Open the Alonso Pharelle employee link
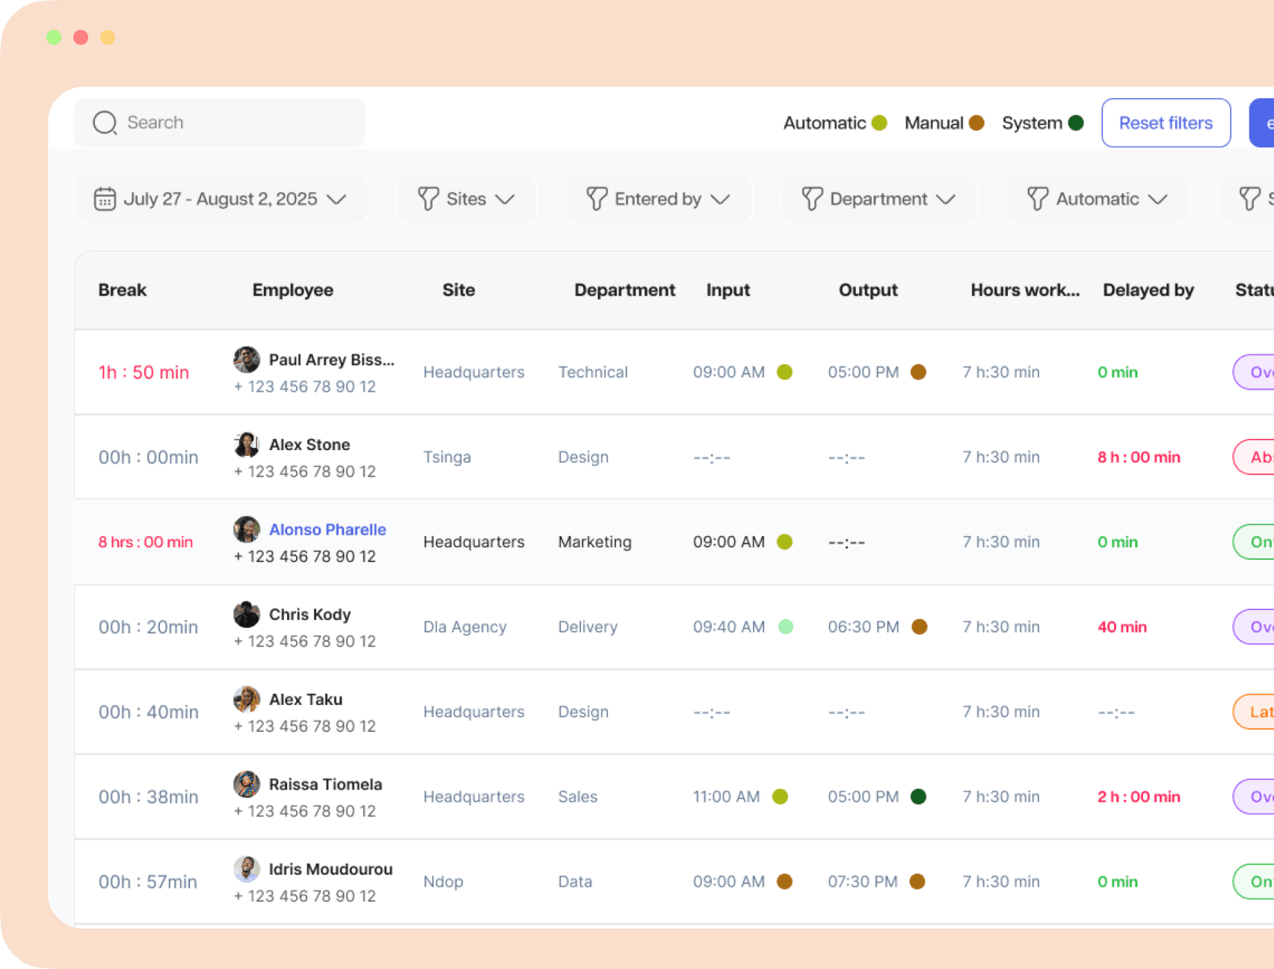 [327, 529]
